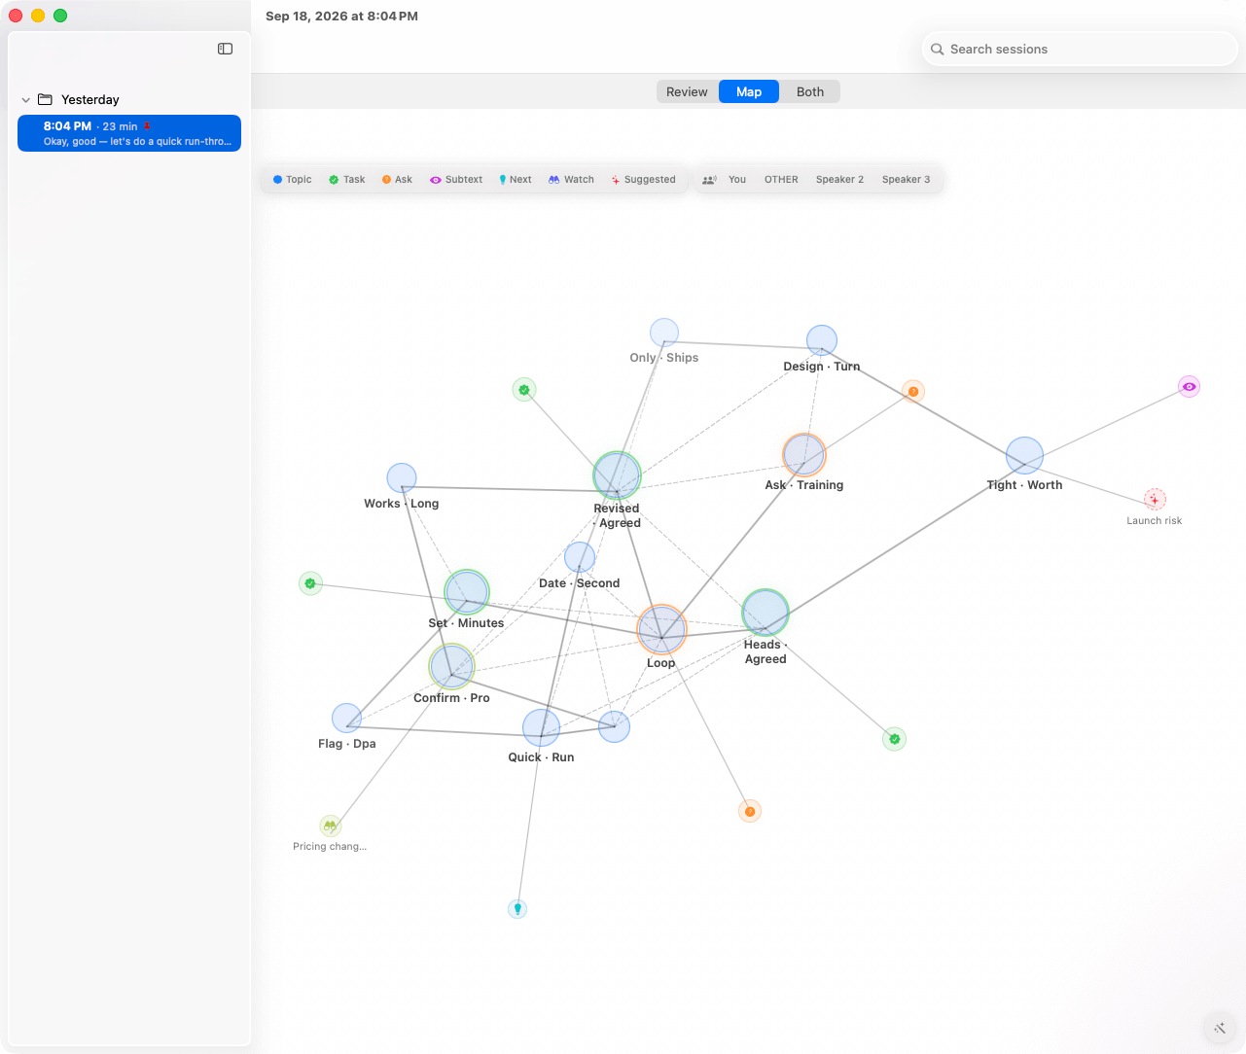Switch to the Both view tab

point(810,92)
